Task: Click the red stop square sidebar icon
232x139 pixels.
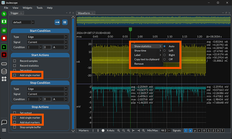Action: click(x=4, y=38)
